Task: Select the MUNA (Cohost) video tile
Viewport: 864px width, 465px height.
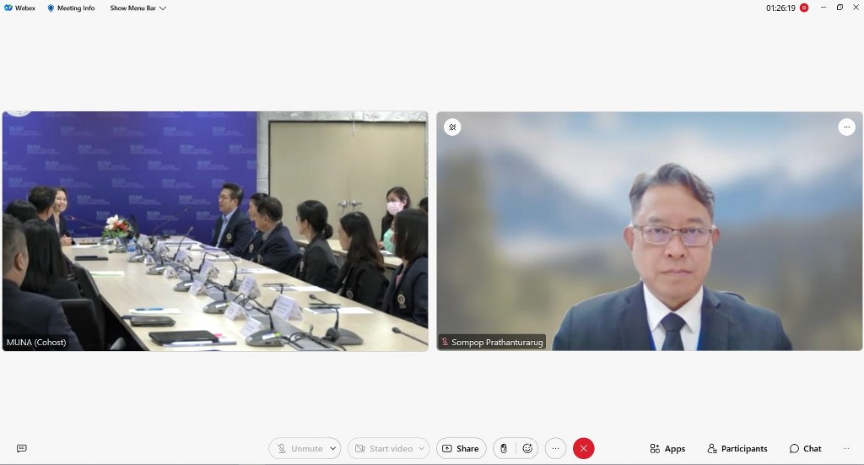Action: click(x=214, y=230)
